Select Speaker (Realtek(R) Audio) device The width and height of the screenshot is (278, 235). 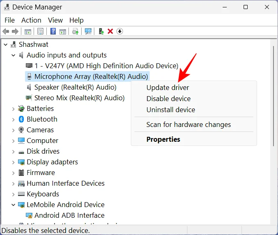coord(75,87)
